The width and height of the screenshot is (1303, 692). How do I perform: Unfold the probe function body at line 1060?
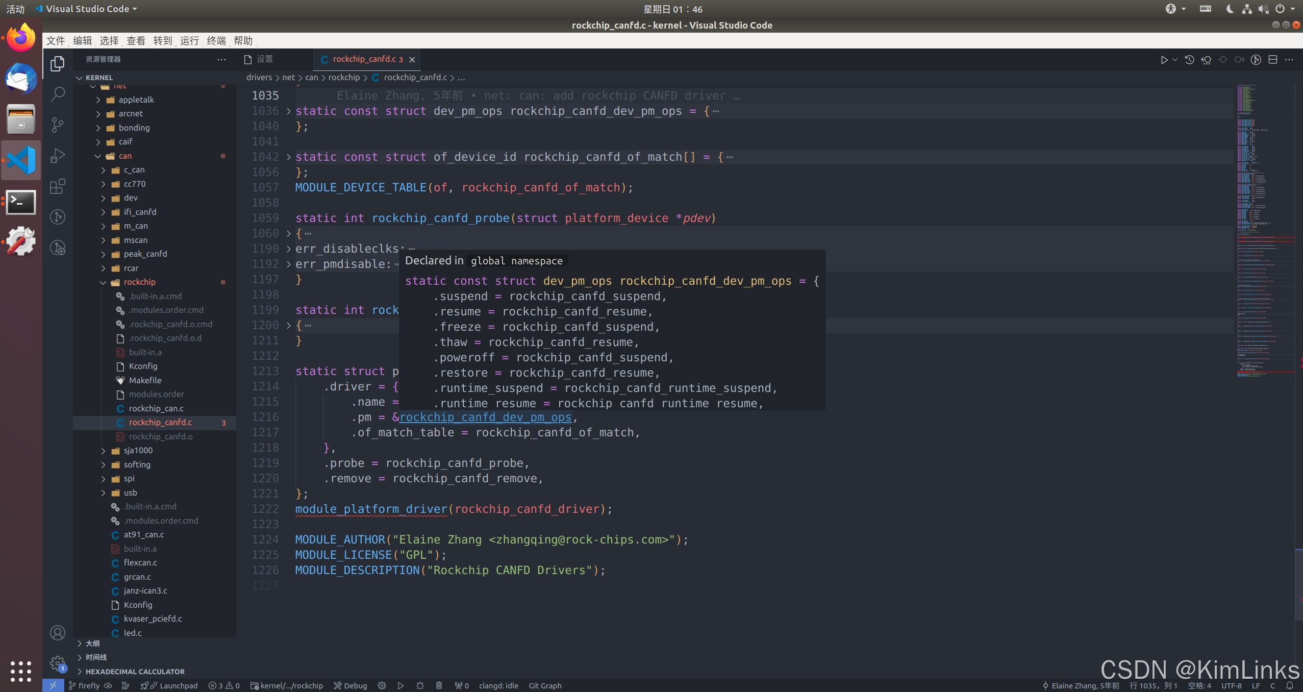coord(289,234)
